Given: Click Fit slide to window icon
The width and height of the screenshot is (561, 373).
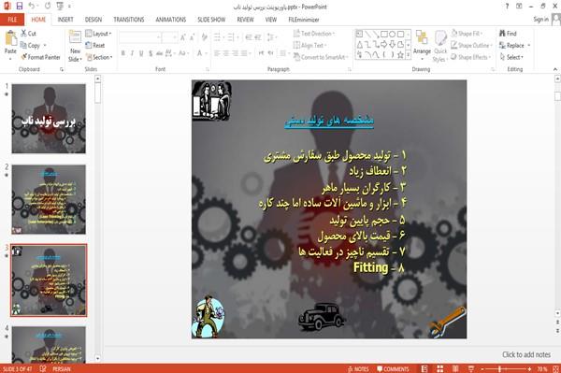Looking at the screenshot, I should (556, 368).
